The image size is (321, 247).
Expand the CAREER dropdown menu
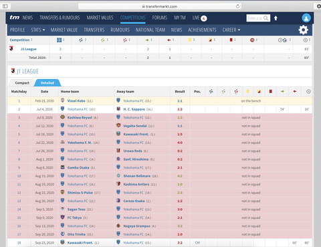click(231, 30)
